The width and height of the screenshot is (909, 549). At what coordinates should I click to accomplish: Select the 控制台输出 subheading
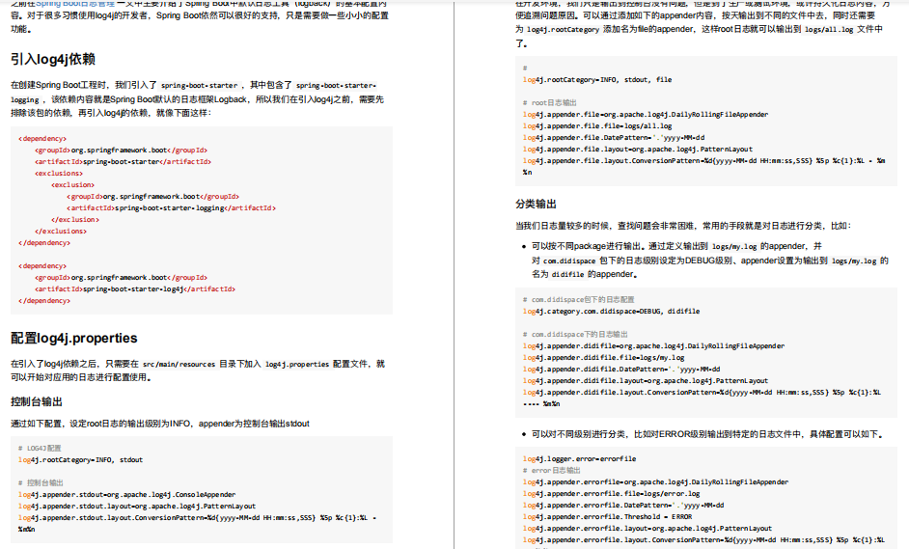[x=37, y=401]
